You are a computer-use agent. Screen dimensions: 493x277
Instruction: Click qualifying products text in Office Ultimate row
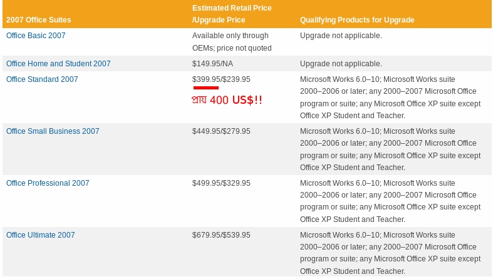point(388,253)
